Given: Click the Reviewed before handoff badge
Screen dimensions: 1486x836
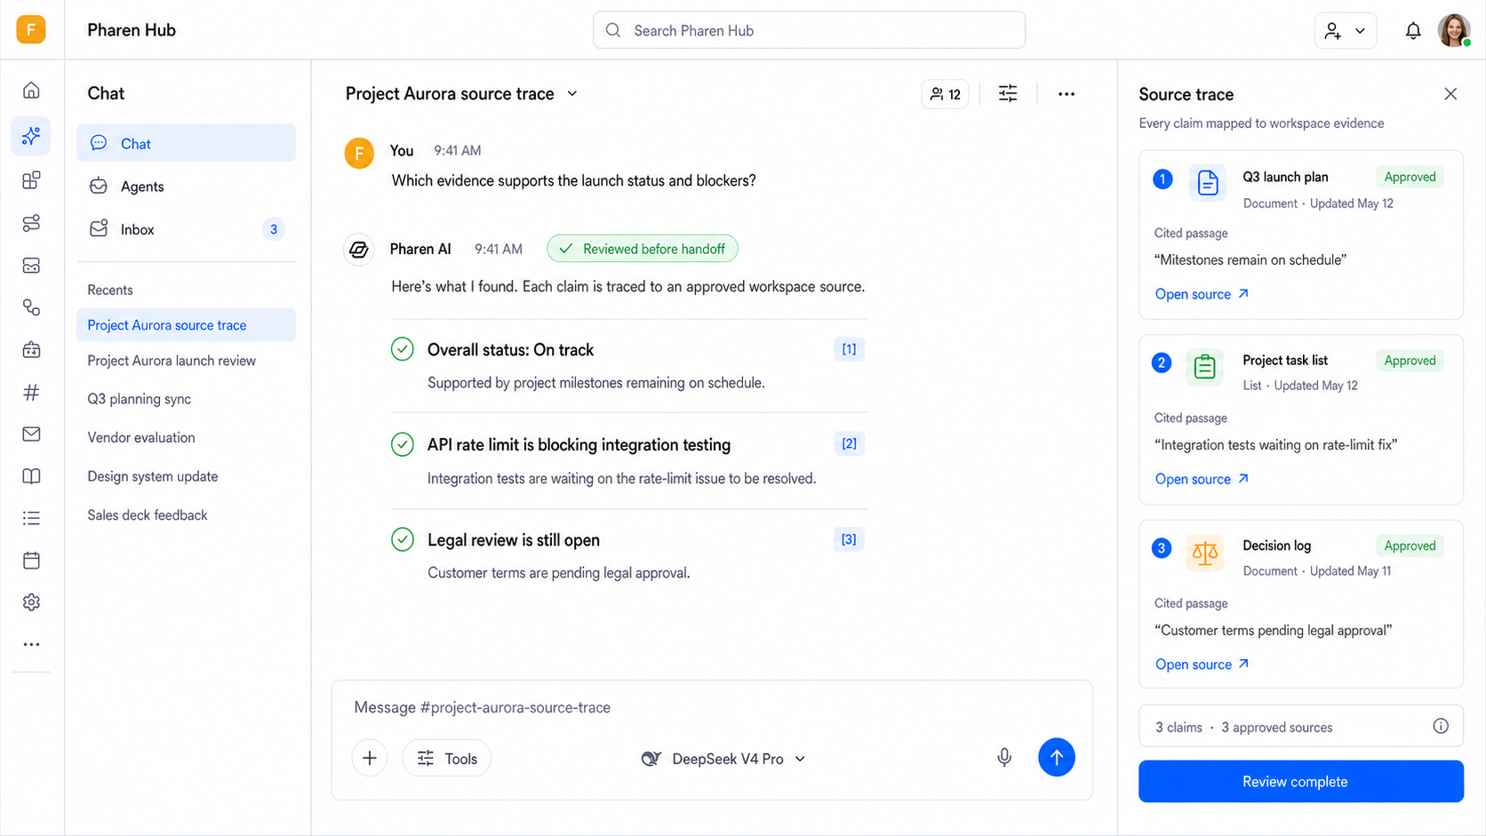Looking at the screenshot, I should (x=643, y=249).
